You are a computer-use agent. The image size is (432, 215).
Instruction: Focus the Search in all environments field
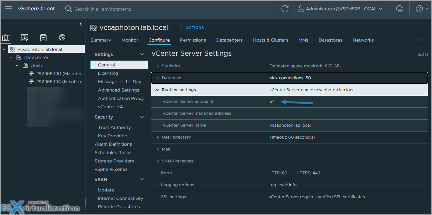point(103,9)
